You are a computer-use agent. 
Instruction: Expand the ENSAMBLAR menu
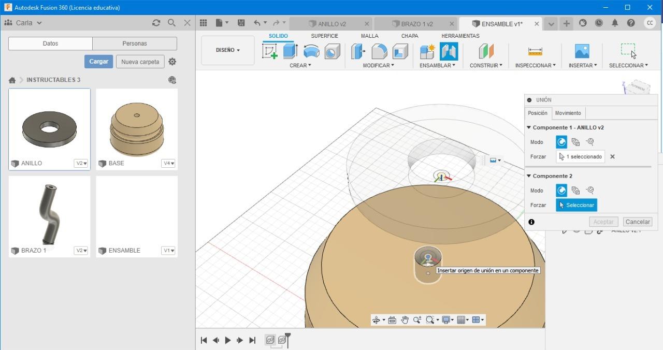click(438, 65)
